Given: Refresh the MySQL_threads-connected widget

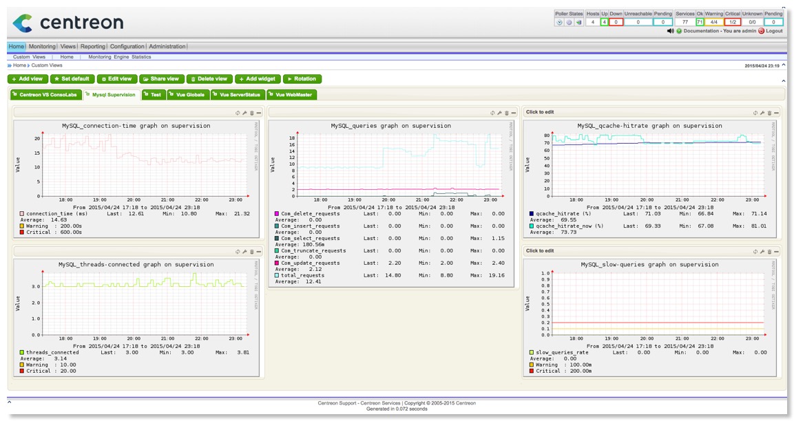Looking at the screenshot, I should [x=238, y=250].
